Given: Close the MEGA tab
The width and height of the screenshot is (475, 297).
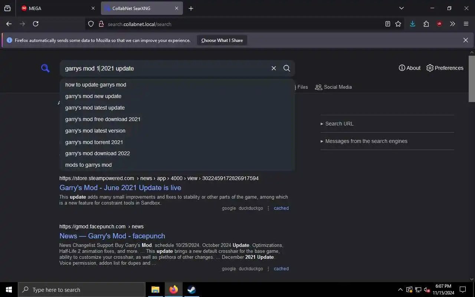Looking at the screenshot, I should [x=93, y=8].
